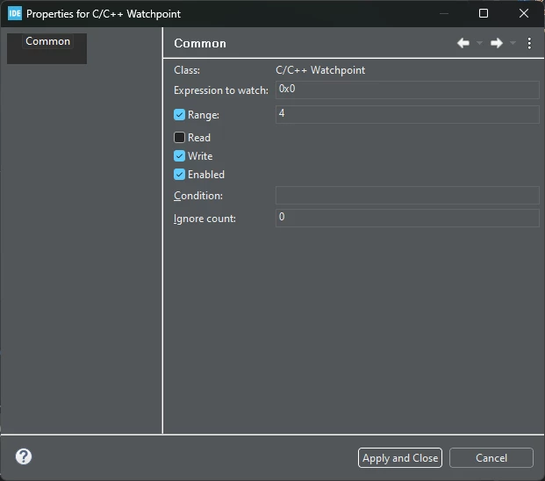Enable the Read checkbox

pyautogui.click(x=179, y=137)
